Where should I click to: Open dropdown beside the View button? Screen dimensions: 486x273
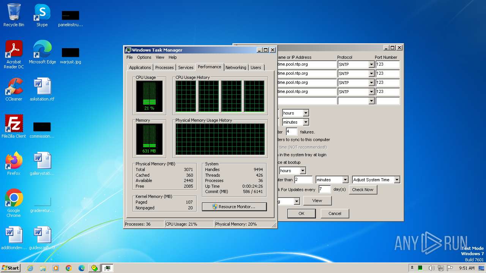click(x=297, y=201)
